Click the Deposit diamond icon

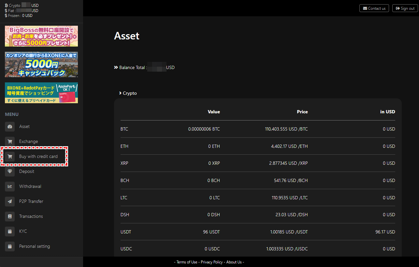pos(10,171)
